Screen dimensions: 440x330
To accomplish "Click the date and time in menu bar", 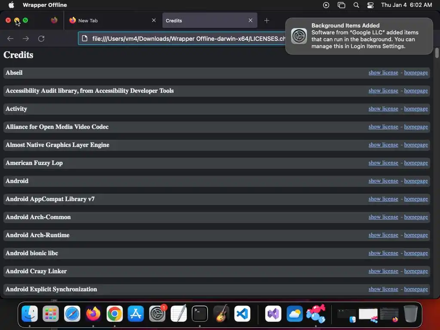I will pos(406,5).
